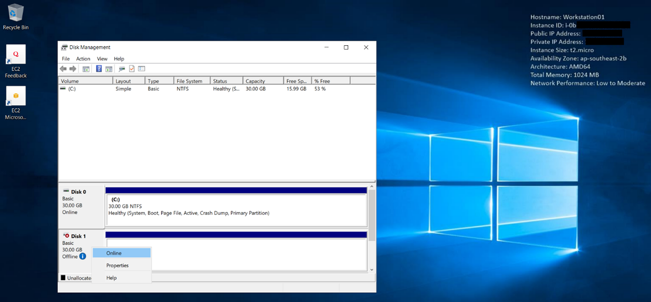
Task: Choose Help from the context menu
Action: point(121,278)
